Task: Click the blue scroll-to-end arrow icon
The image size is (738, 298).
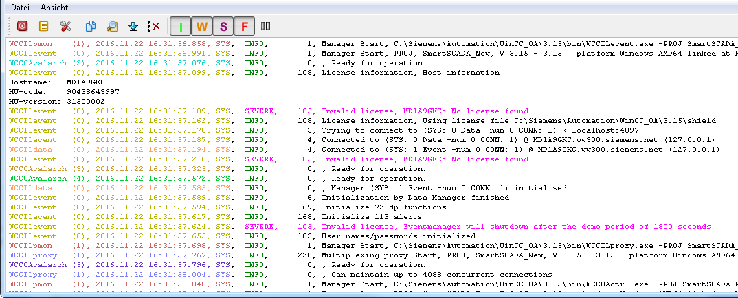Action: click(133, 26)
